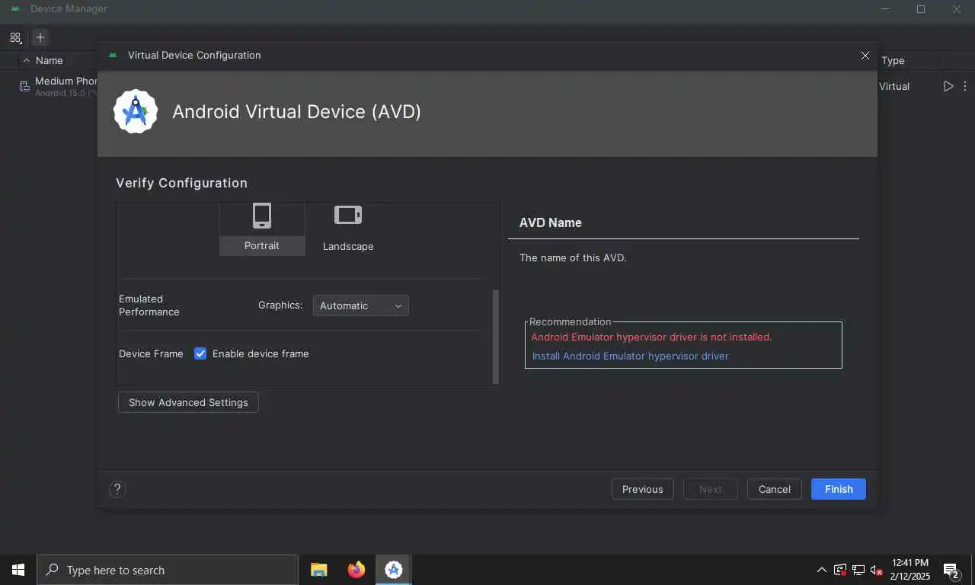Screen dimensions: 975x585
Task: Open File Explorer from the taskbar
Action: point(319,570)
